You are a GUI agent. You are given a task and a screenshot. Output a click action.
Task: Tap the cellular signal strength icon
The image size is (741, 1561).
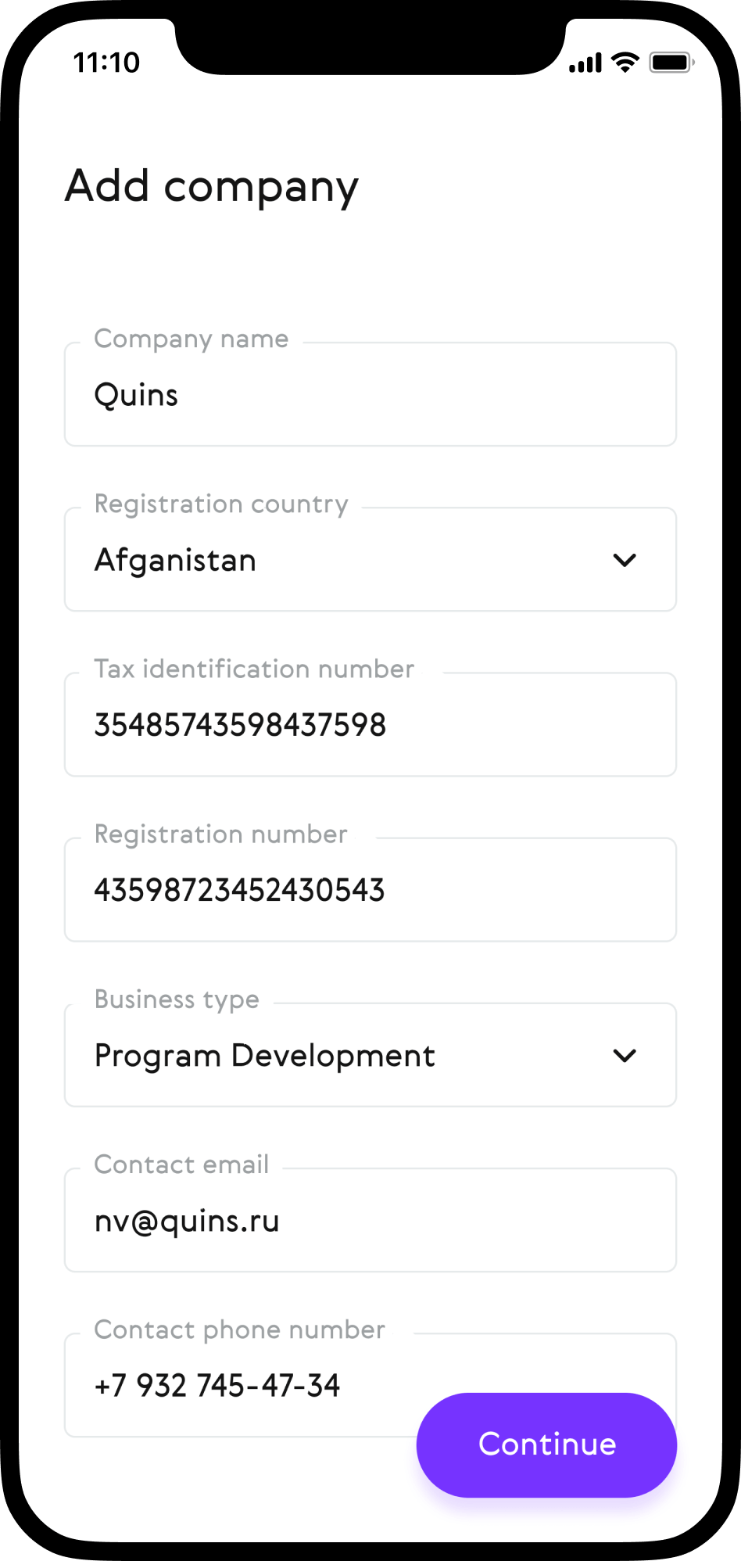[x=585, y=63]
